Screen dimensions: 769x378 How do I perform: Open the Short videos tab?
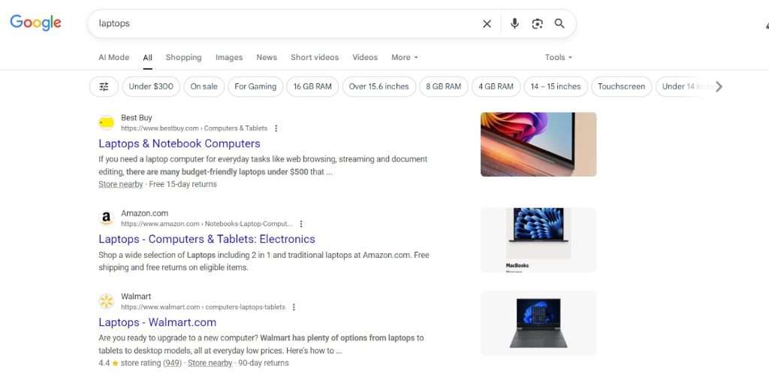click(x=315, y=57)
